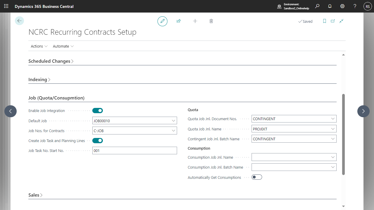Enable Automatically Get Consumptions switch
Viewport: 374px width, 210px height.
(x=257, y=177)
